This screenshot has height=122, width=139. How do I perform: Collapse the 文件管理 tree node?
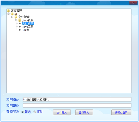point(12,17)
